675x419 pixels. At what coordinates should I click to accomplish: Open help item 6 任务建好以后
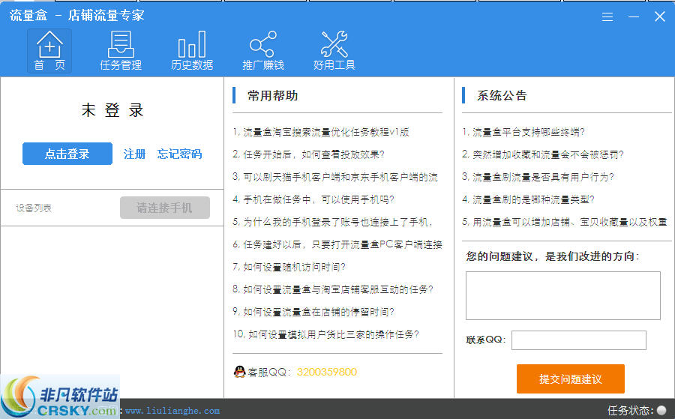pos(337,244)
